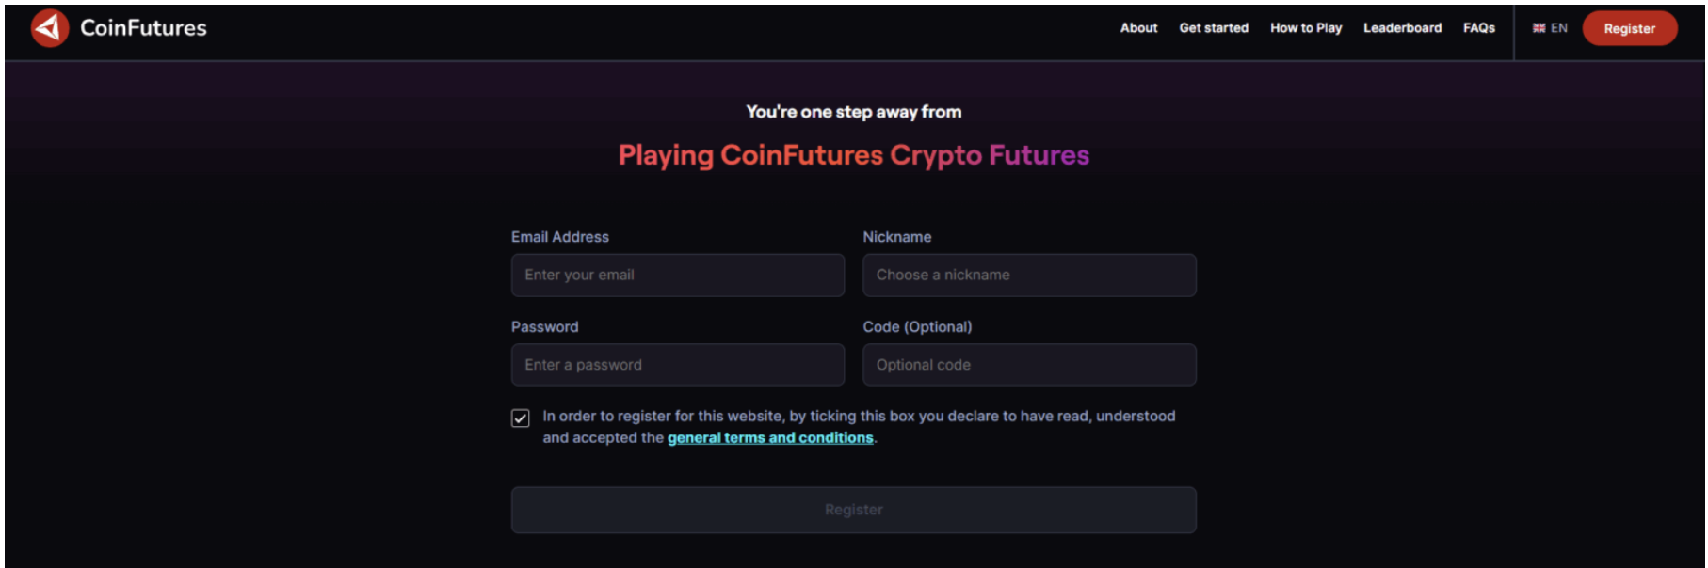1708x568 pixels.
Task: Click the Nickname input field
Action: click(1029, 275)
